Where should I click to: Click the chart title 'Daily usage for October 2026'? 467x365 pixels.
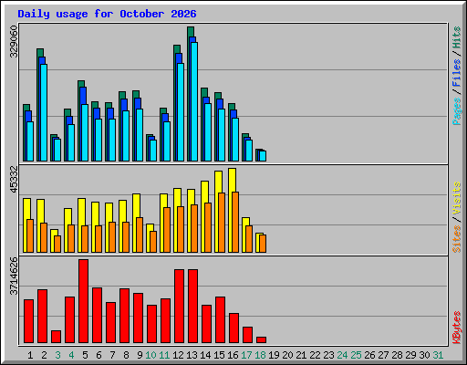point(107,14)
